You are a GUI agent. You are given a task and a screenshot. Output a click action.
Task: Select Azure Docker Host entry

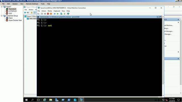[x=15, y=20]
